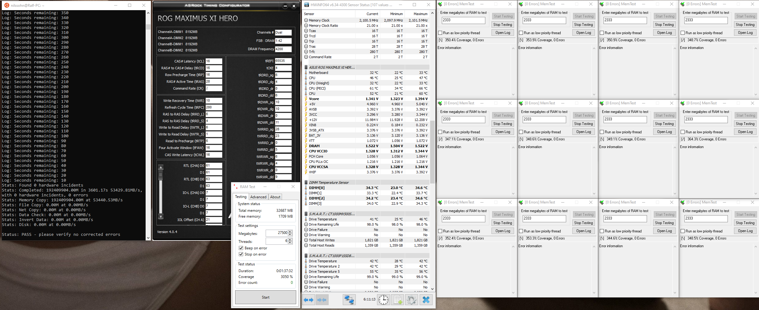Open the HWiNFO remote network monitors icon
The height and width of the screenshot is (310, 759).
349,300
